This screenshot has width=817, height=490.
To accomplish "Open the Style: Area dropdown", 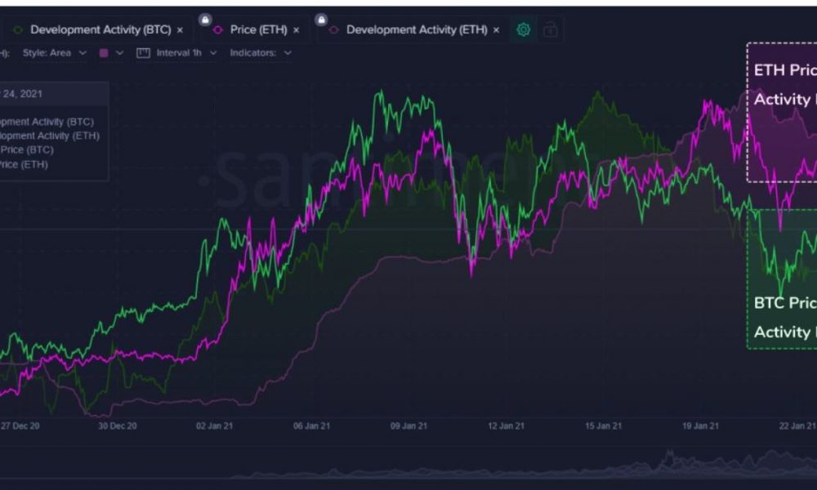I will pos(54,52).
